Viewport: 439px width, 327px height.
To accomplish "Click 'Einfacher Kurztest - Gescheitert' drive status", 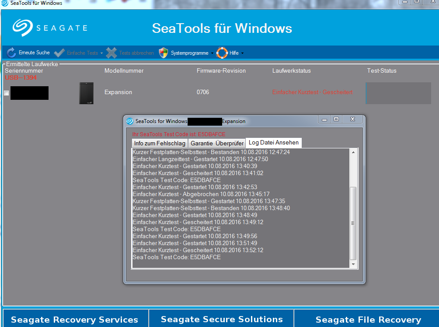I will point(312,92).
